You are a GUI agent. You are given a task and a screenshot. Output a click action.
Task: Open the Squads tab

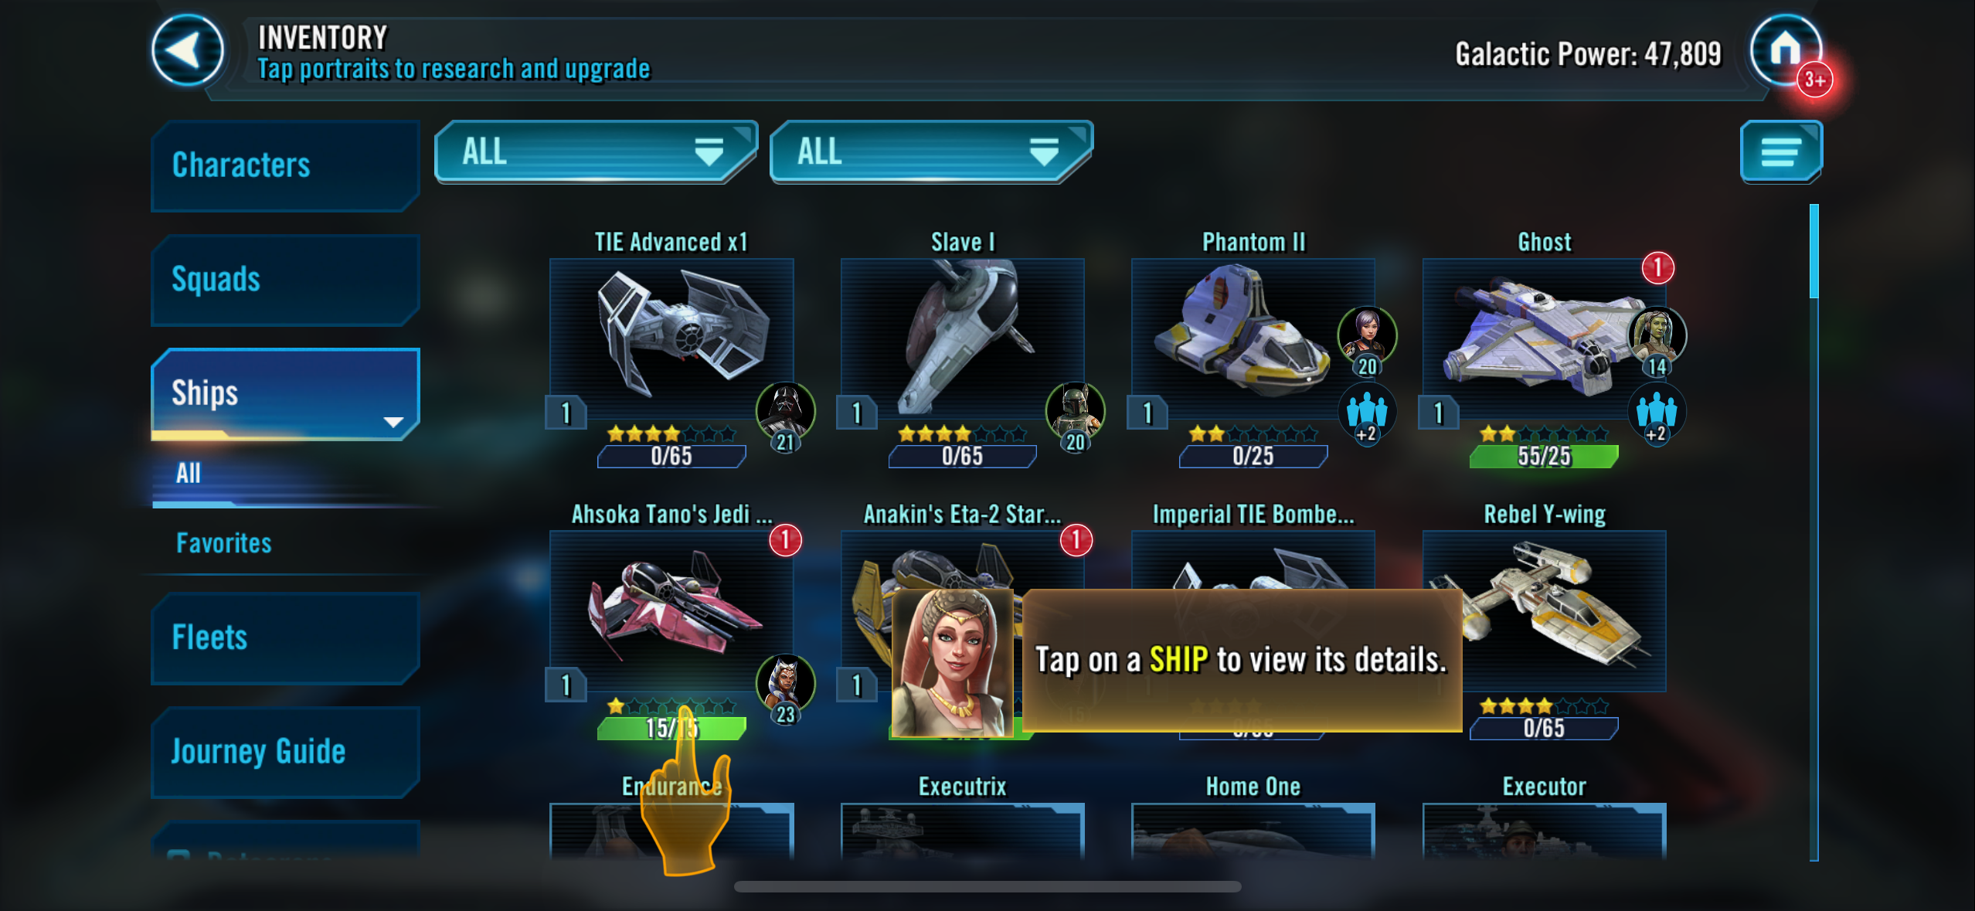pyautogui.click(x=285, y=280)
